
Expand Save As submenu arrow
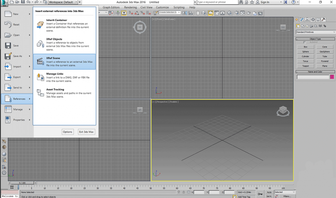tap(30, 56)
